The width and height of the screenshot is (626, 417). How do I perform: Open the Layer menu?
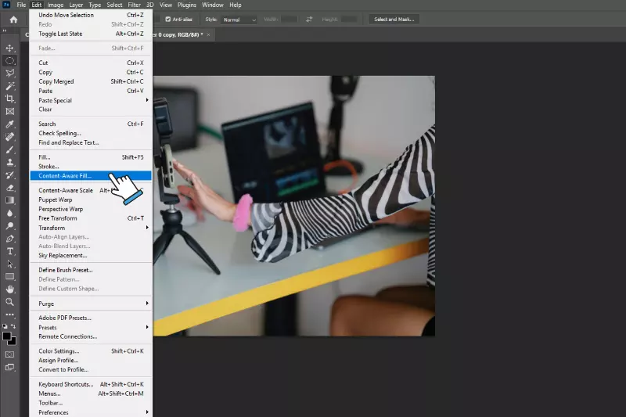tap(76, 5)
